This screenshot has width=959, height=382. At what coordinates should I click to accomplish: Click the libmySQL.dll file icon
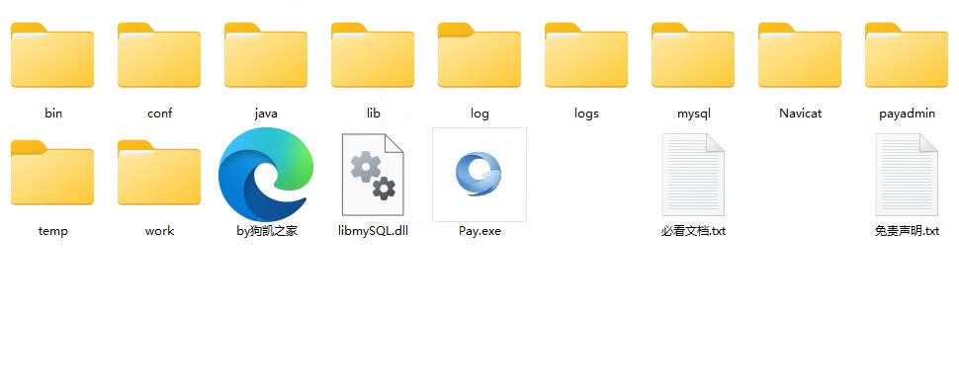tap(373, 175)
